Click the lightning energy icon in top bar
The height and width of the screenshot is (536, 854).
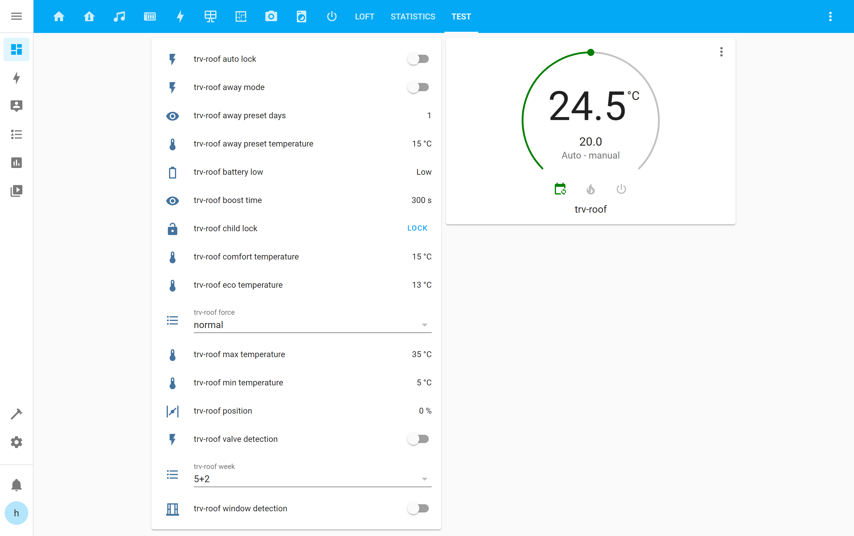tap(180, 16)
